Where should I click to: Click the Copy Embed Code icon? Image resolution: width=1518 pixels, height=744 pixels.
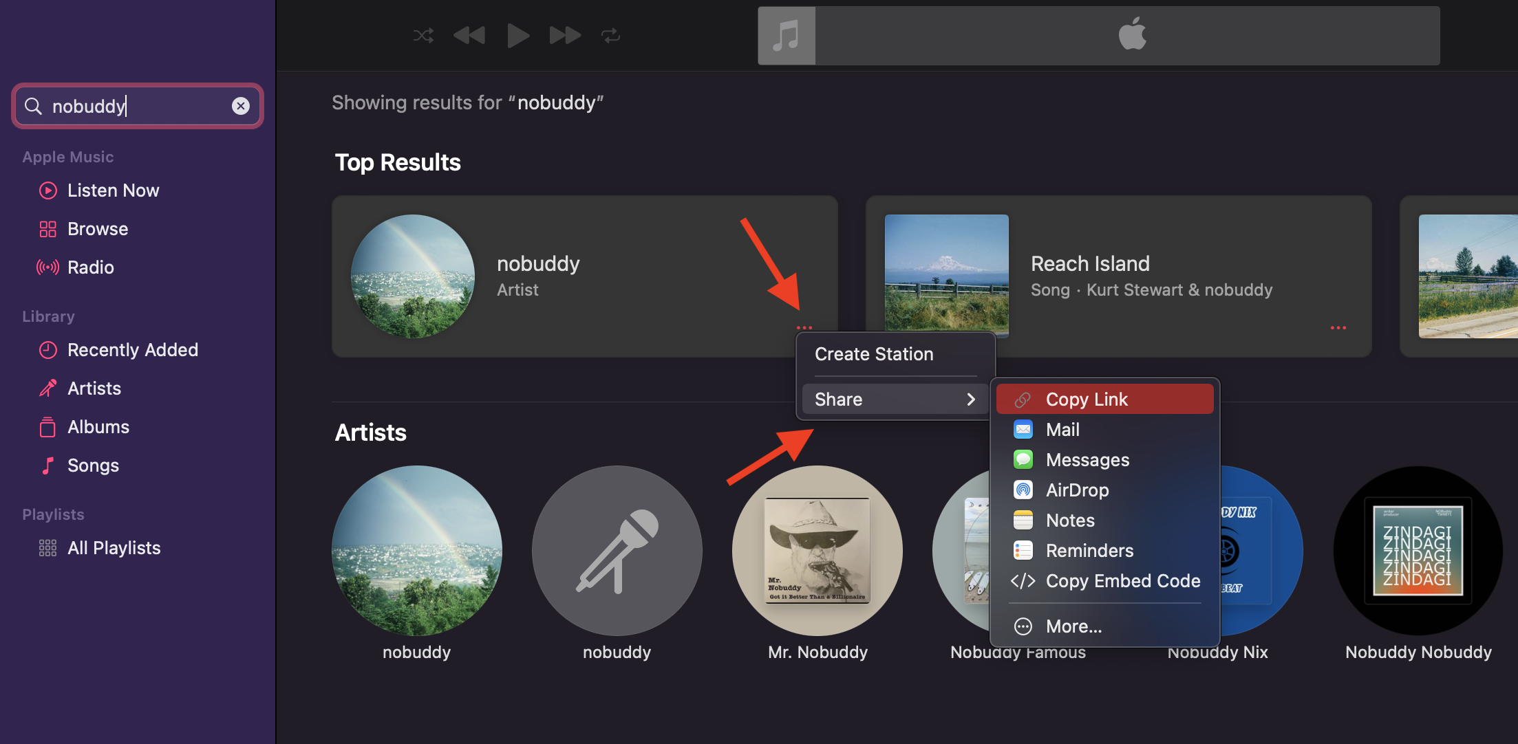(x=1023, y=580)
